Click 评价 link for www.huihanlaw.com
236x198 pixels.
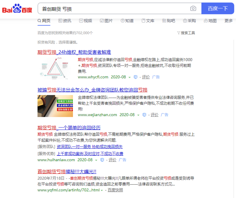(113, 160)
